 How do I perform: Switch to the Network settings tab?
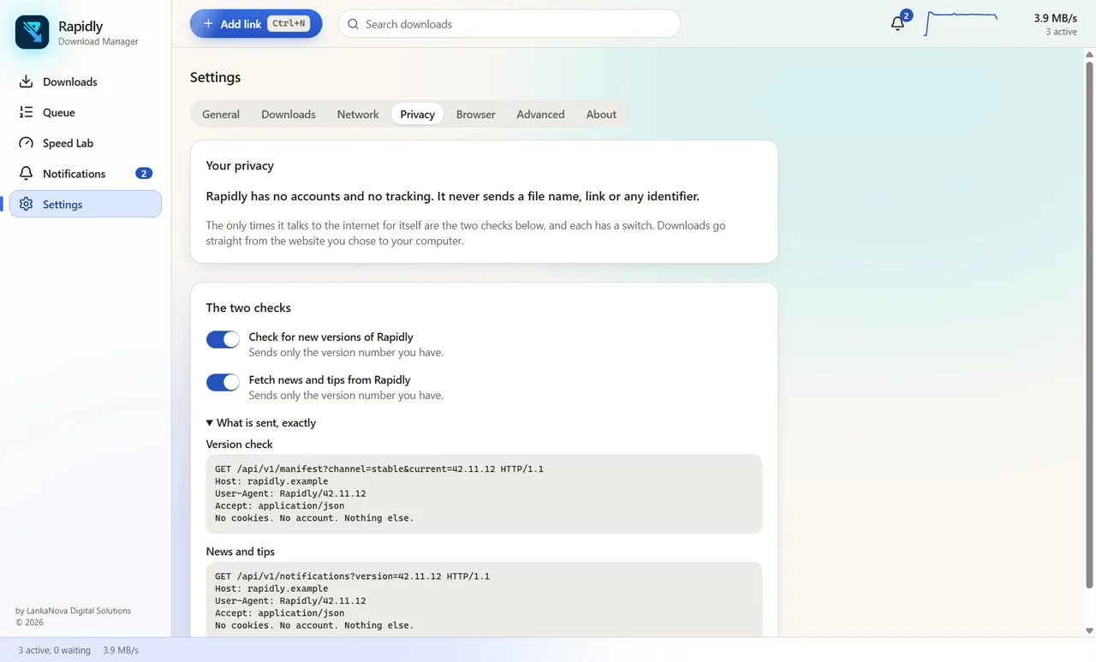(358, 115)
